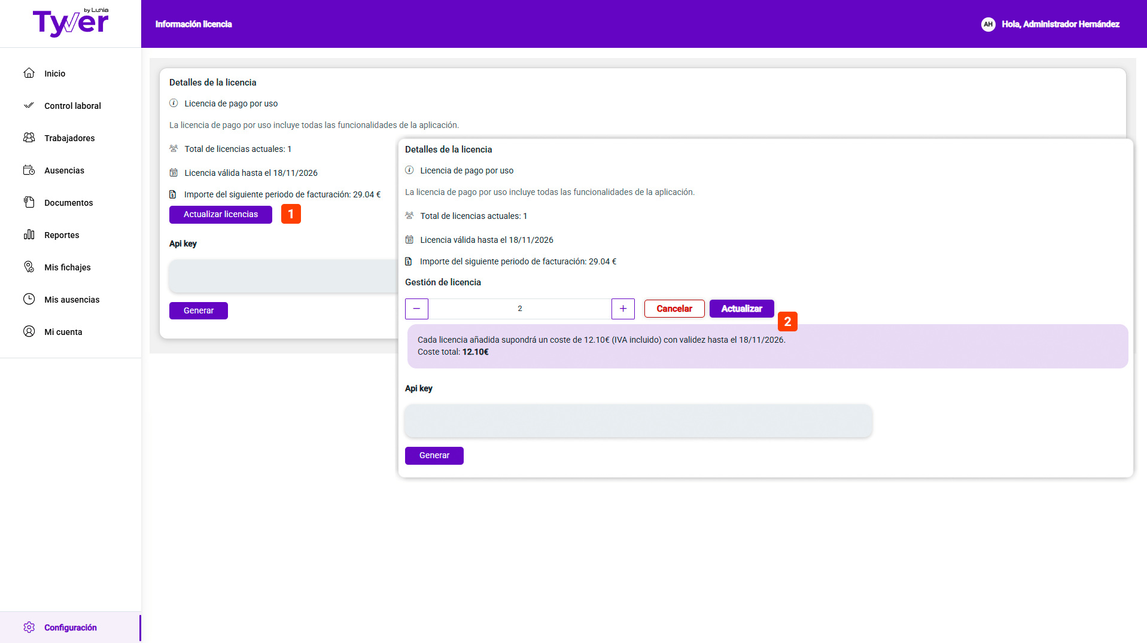Click the Configuración gear icon
This screenshot has width=1147, height=643.
(x=29, y=627)
